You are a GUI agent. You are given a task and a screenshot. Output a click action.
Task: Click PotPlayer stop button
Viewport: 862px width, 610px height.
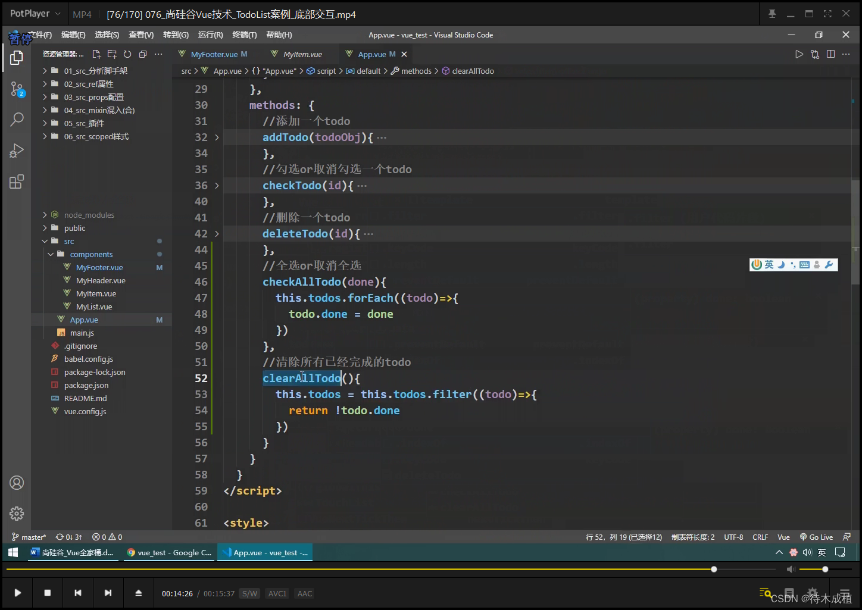pos(48,593)
